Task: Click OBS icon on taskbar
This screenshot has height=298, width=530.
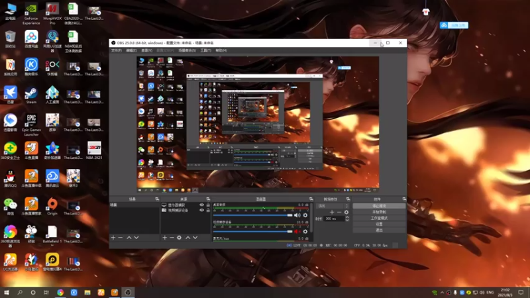Action: coord(128,292)
